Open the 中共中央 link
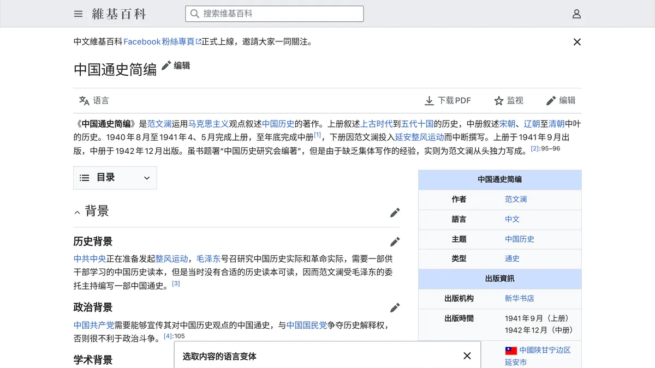The image size is (655, 368). click(90, 258)
